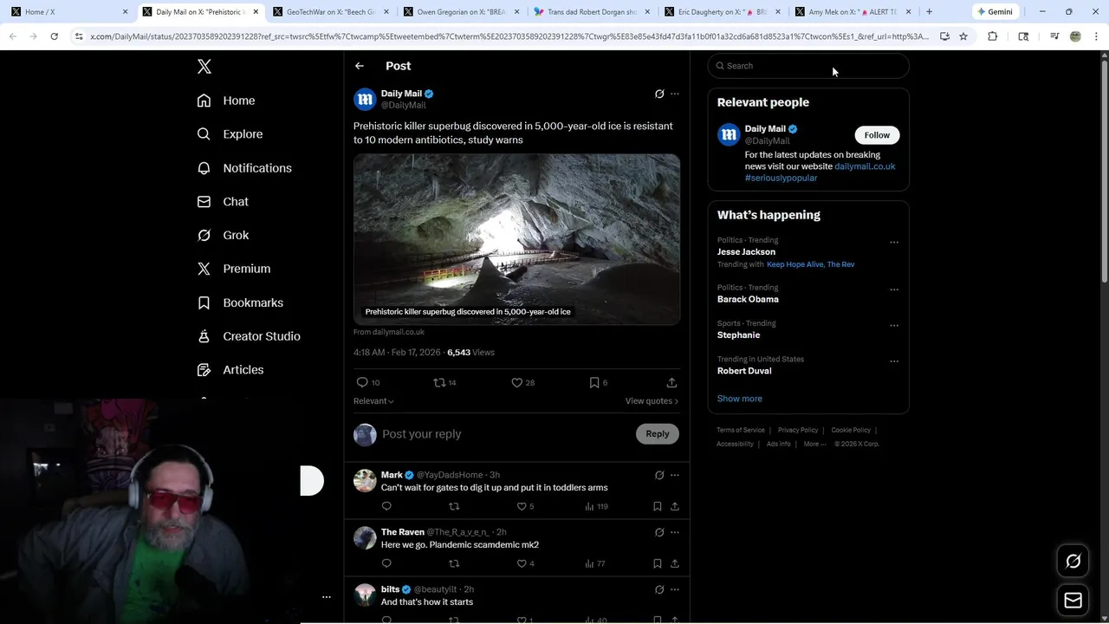
Task: Repost Mark's comment
Action: [454, 506]
